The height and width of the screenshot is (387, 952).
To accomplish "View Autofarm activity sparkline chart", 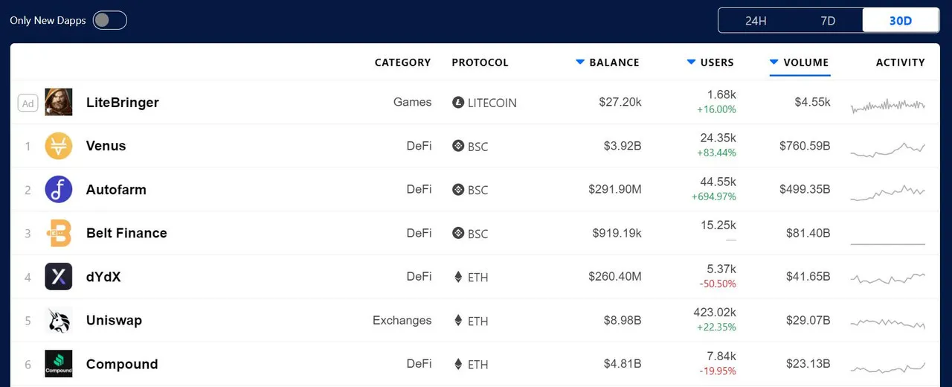I will pos(888,191).
